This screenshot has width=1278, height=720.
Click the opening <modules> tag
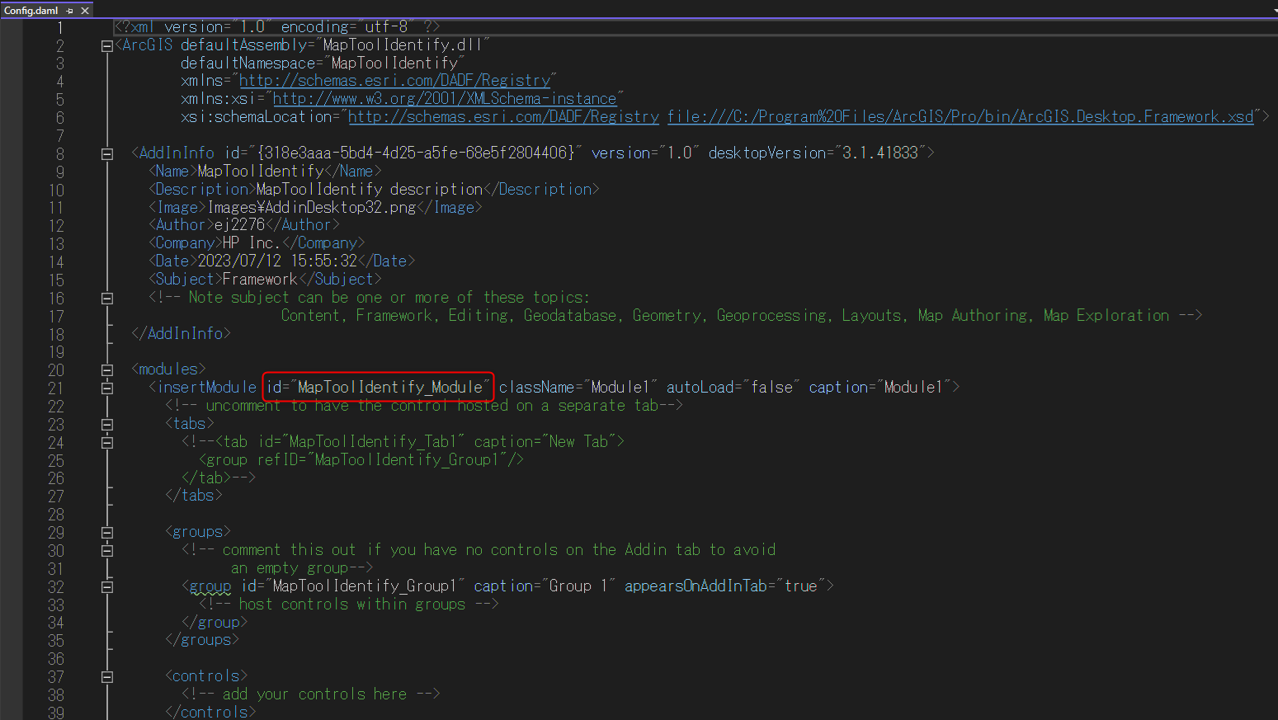coord(168,369)
